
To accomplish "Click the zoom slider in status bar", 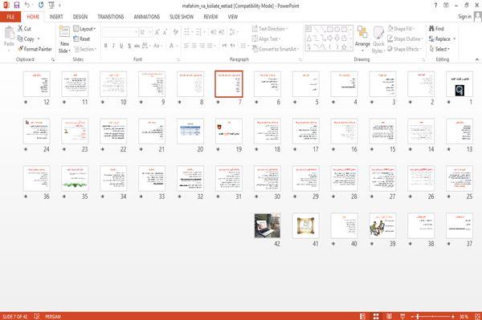I will coord(433,316).
